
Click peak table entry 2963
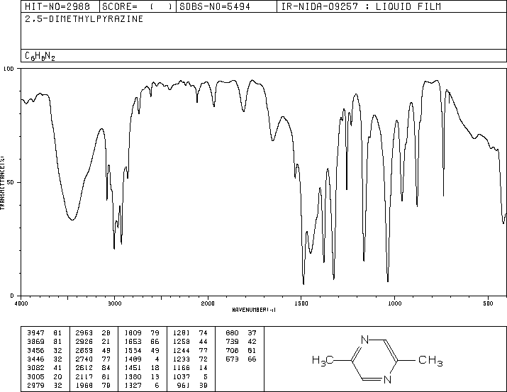(x=84, y=333)
